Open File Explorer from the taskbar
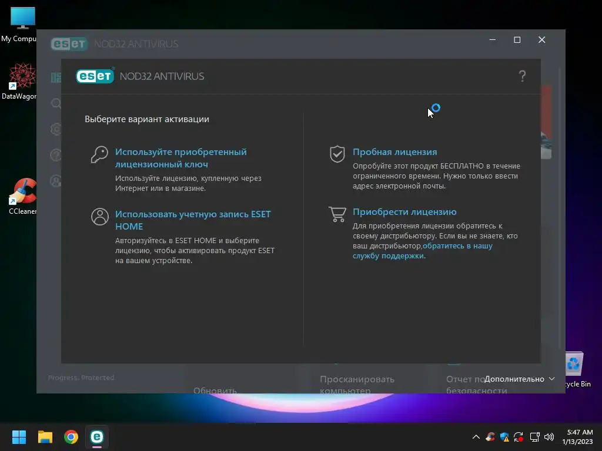This screenshot has height=451, width=602. point(45,437)
